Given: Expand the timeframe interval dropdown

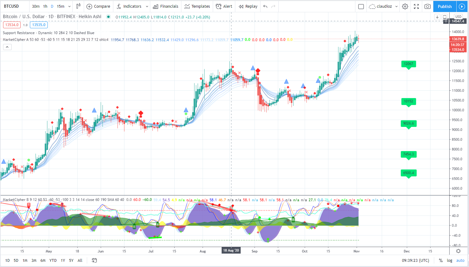Looking at the screenshot, I should pyautogui.click(x=70, y=6).
